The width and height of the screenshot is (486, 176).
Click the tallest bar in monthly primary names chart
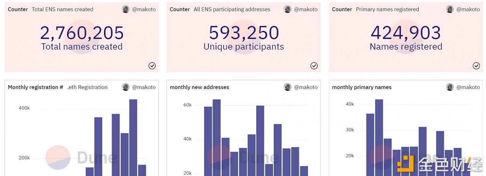pyautogui.click(x=379, y=136)
